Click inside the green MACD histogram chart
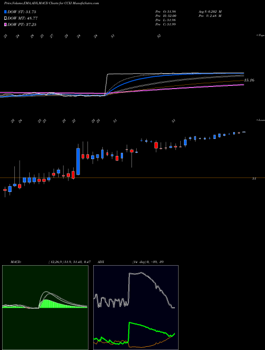This screenshot has width=265, height=350. 45,308
